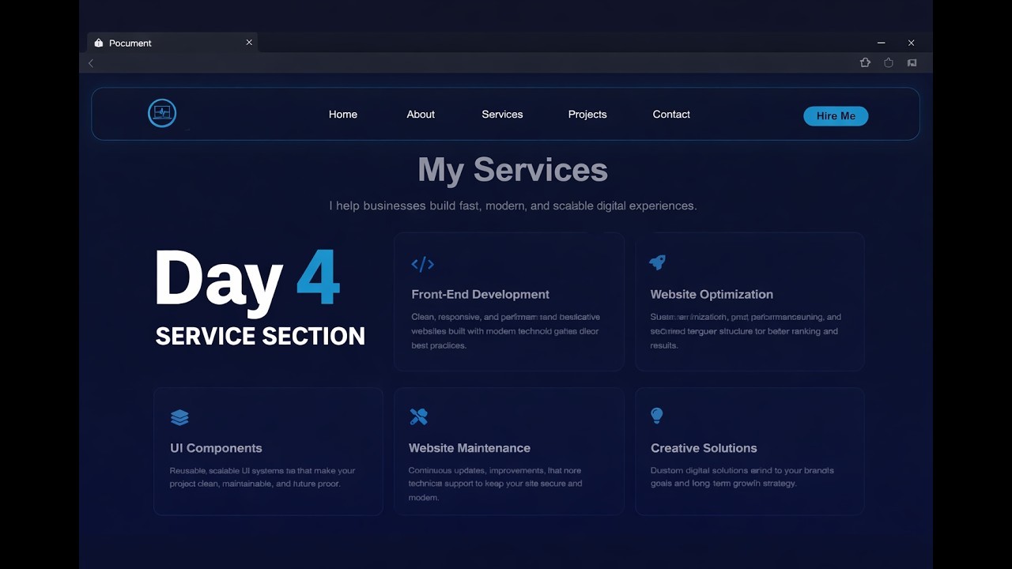Image resolution: width=1012 pixels, height=569 pixels.
Task: Click the tools icon for Website Maintenance
Action: tap(418, 416)
